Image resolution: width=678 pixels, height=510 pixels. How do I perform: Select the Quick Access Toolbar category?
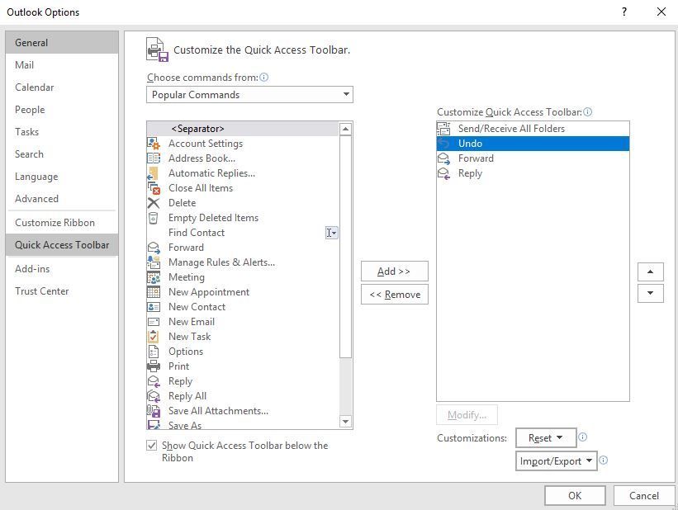(x=62, y=245)
